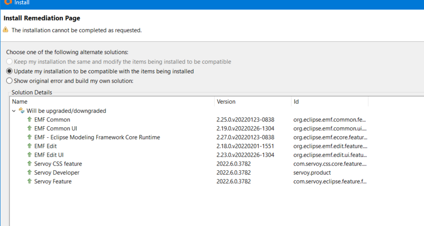Click the id 'servoy.product'
The height and width of the screenshot is (226, 424).
pos(312,173)
